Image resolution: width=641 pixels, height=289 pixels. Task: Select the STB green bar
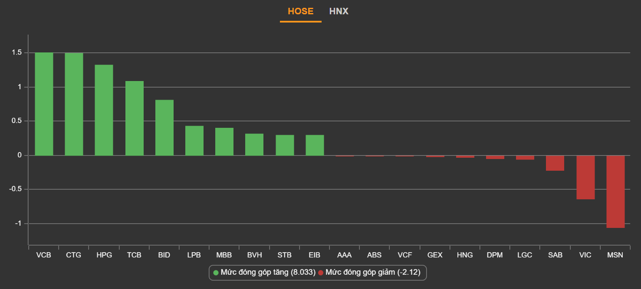coord(285,145)
